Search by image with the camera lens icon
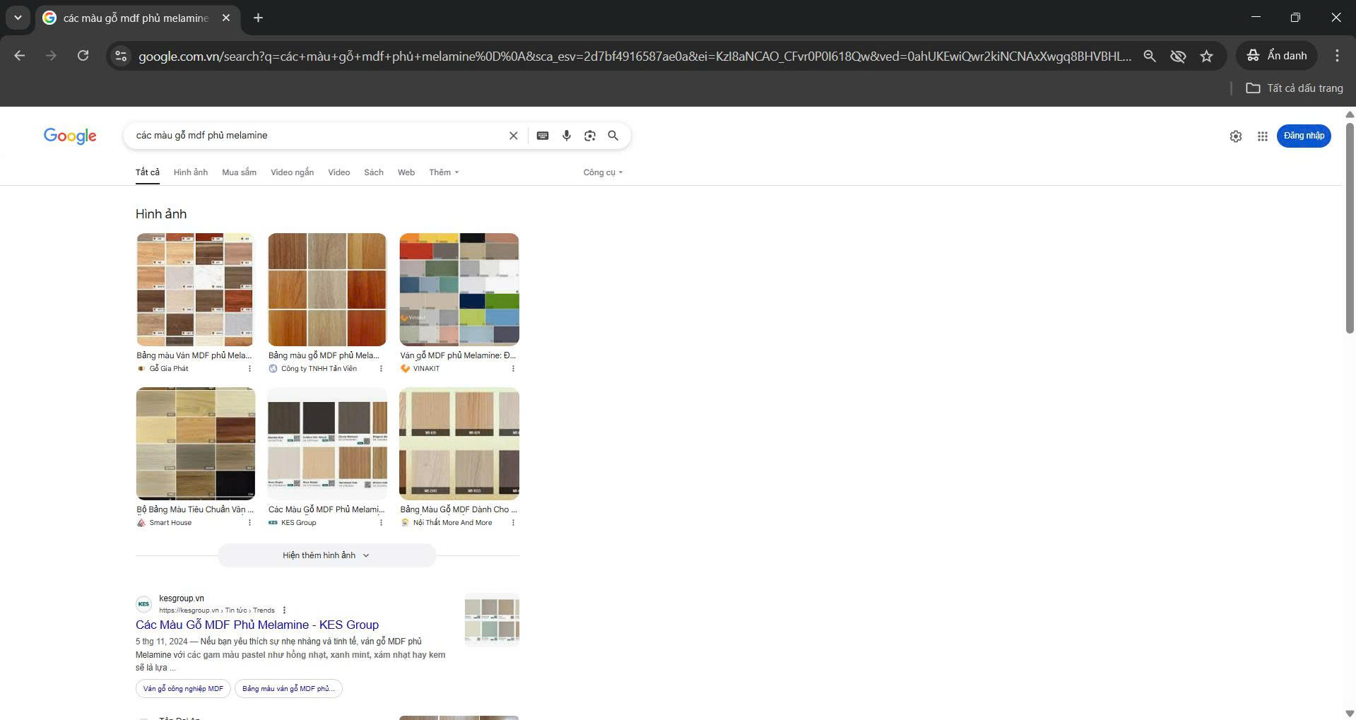Image resolution: width=1356 pixels, height=720 pixels. coord(590,136)
